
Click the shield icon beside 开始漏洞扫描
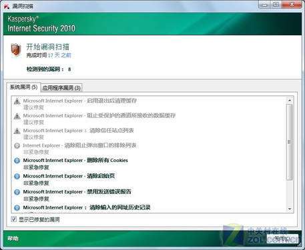pyautogui.click(x=16, y=50)
